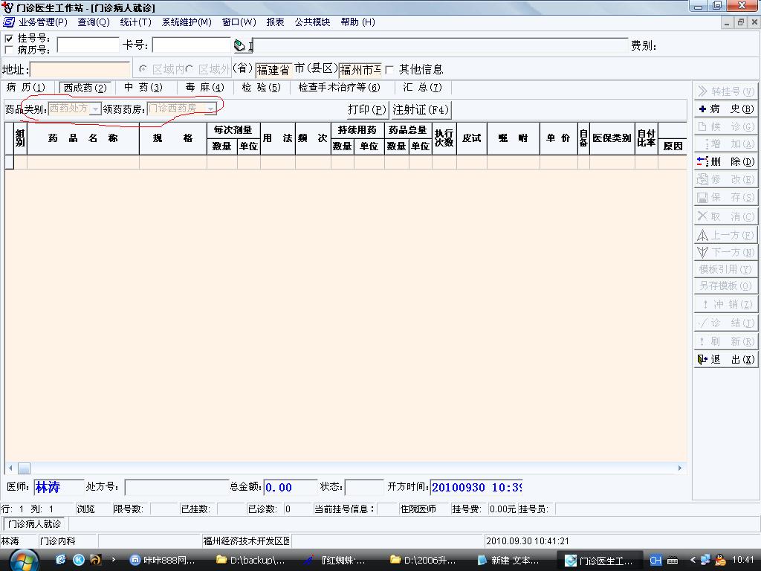Open the 统计(T) menu

pyautogui.click(x=136, y=22)
